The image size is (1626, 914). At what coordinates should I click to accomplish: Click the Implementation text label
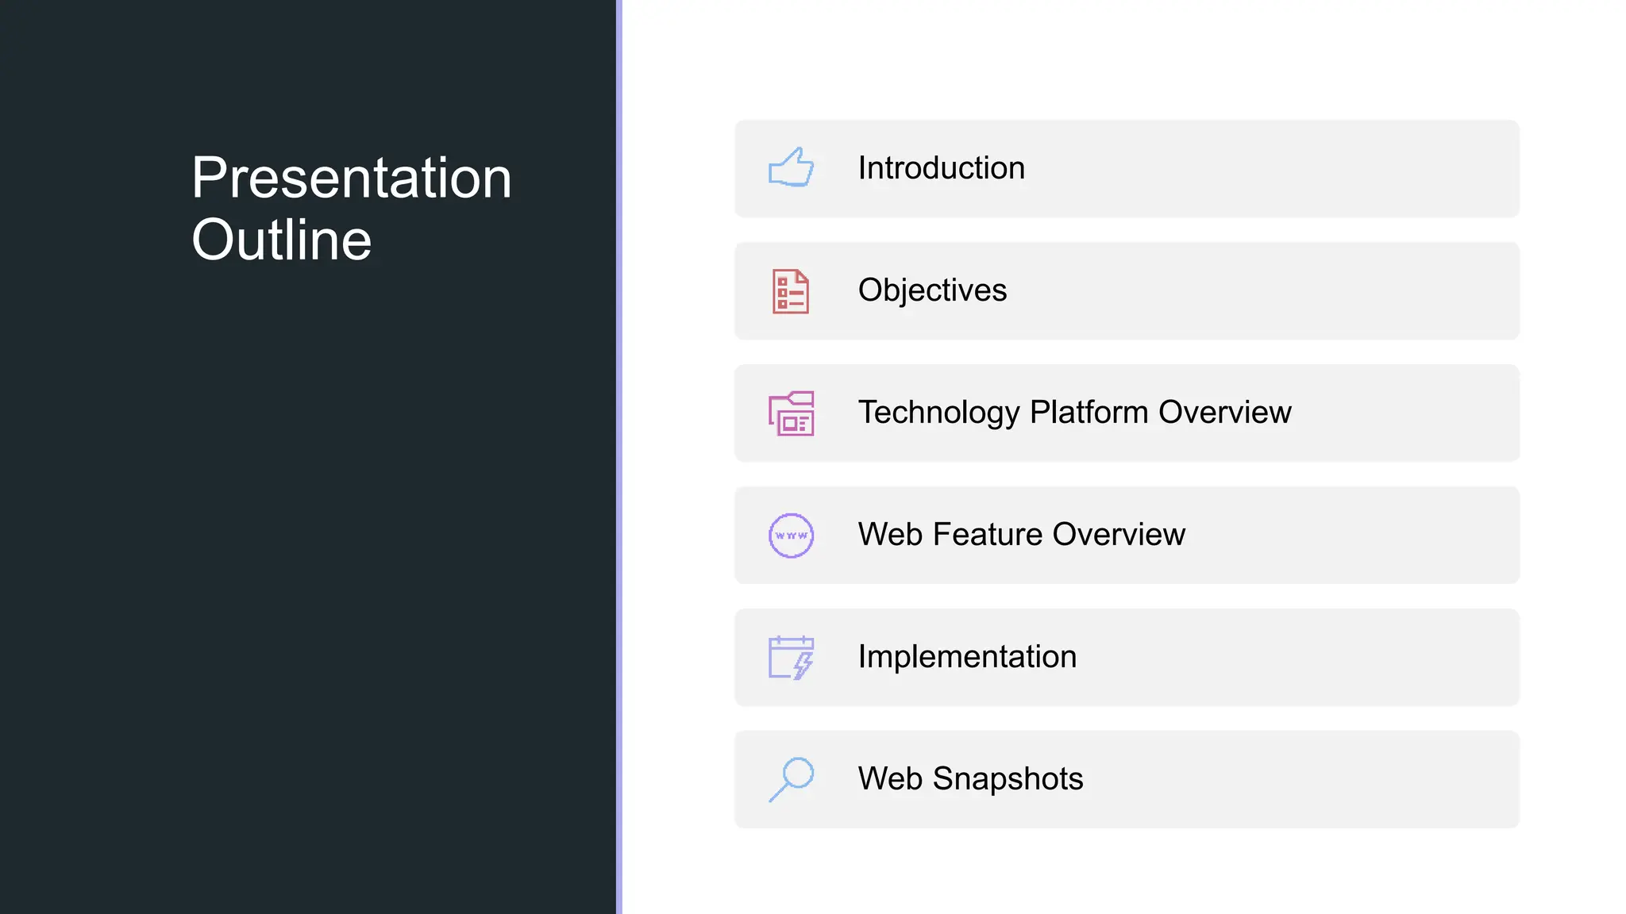coord(967,657)
